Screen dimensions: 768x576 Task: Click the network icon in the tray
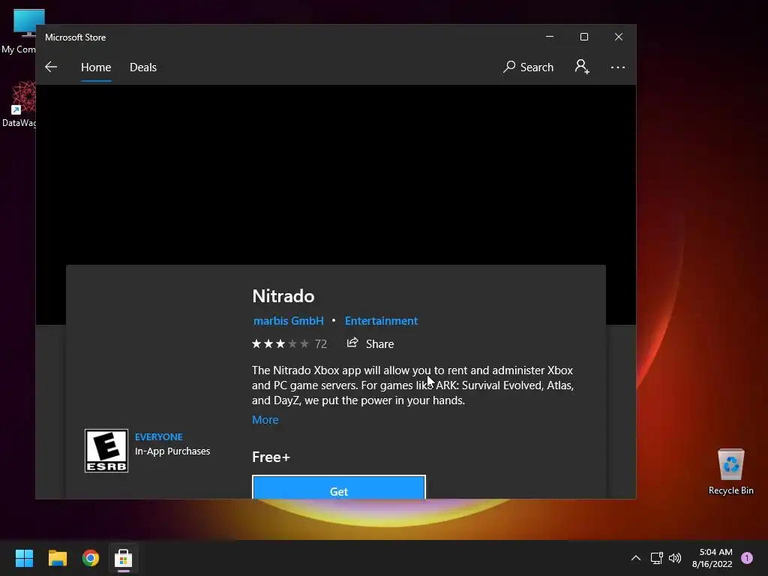point(656,558)
